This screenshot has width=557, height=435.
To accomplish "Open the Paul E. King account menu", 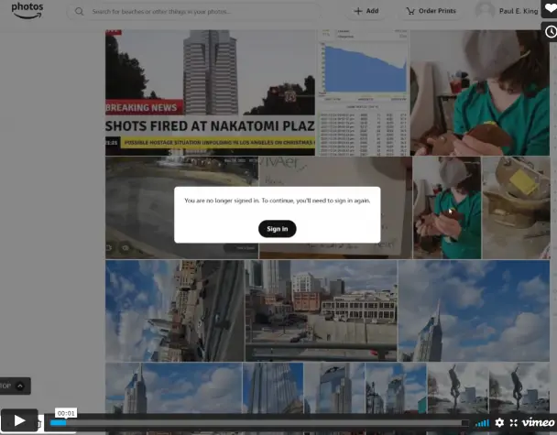I will click(x=519, y=11).
